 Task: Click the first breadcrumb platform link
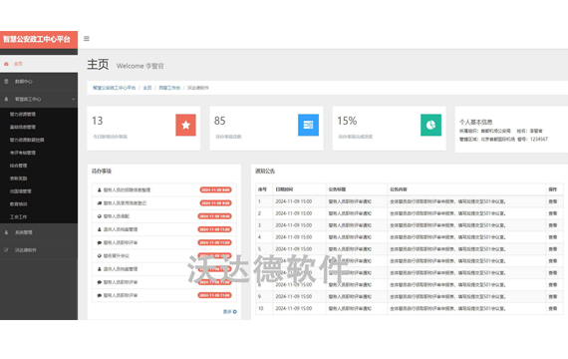115,88
